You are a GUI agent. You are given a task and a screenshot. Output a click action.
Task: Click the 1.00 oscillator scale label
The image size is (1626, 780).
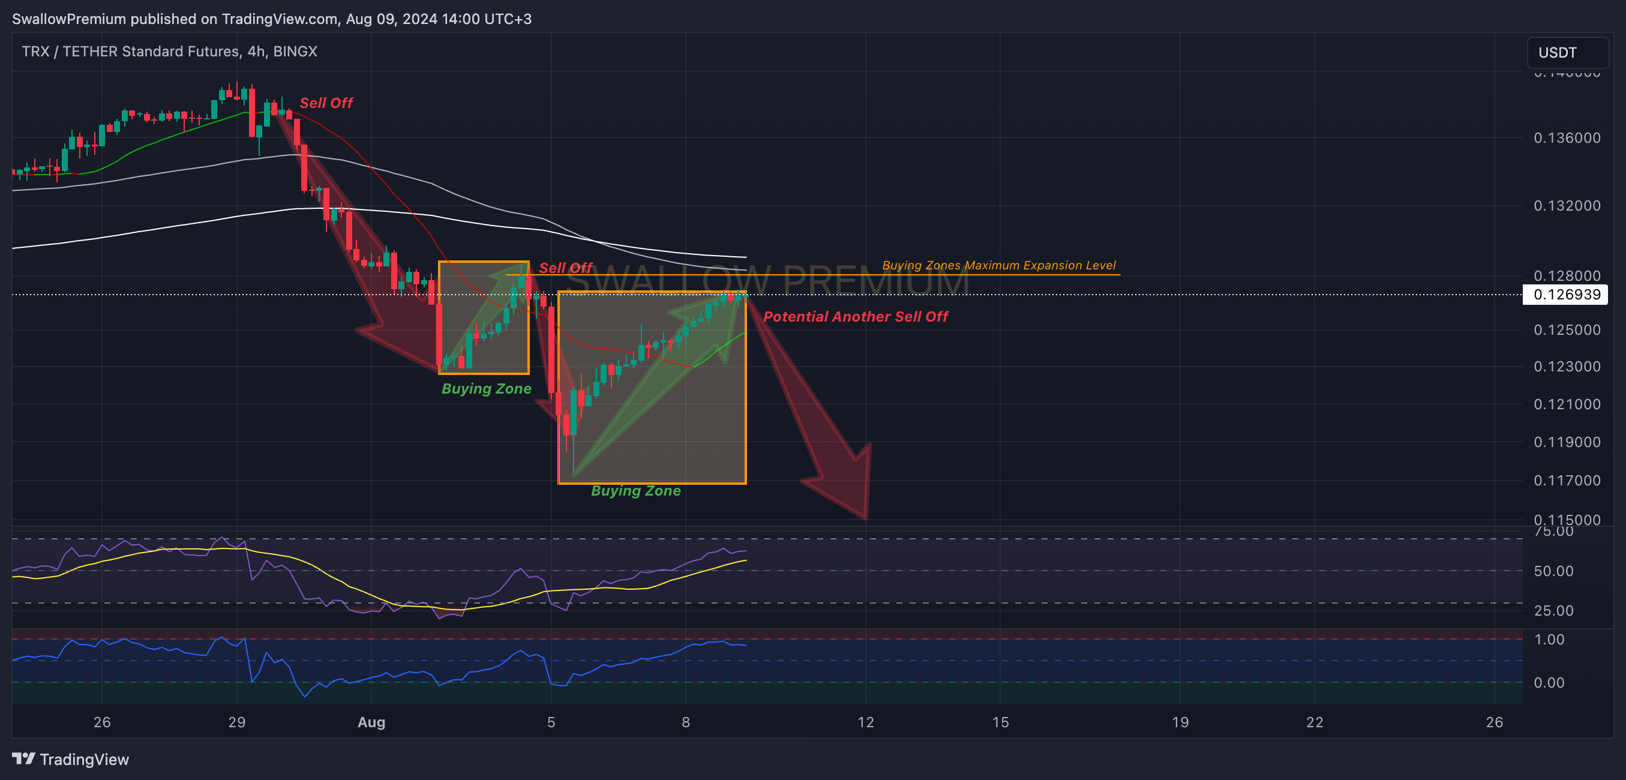click(1549, 640)
